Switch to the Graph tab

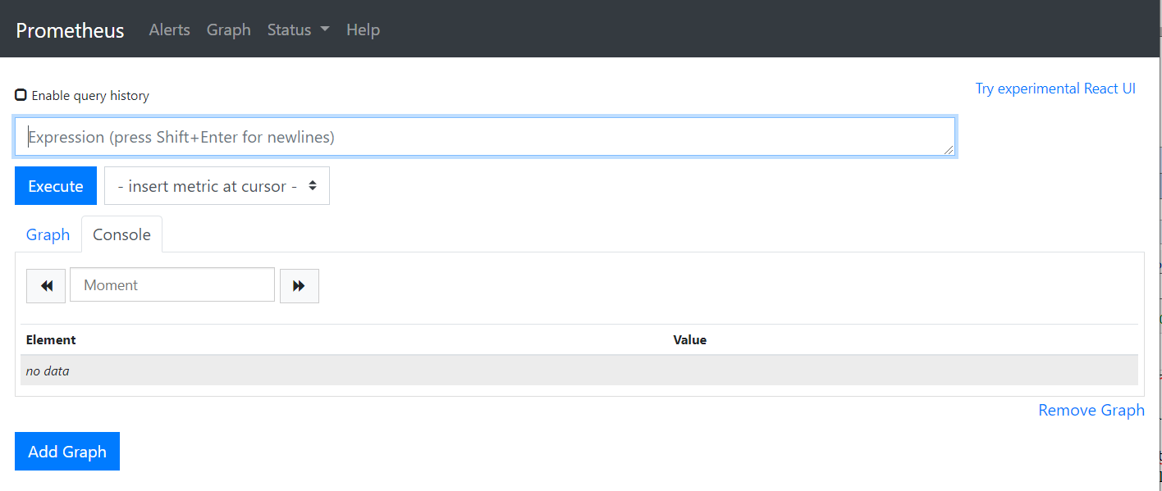(48, 234)
